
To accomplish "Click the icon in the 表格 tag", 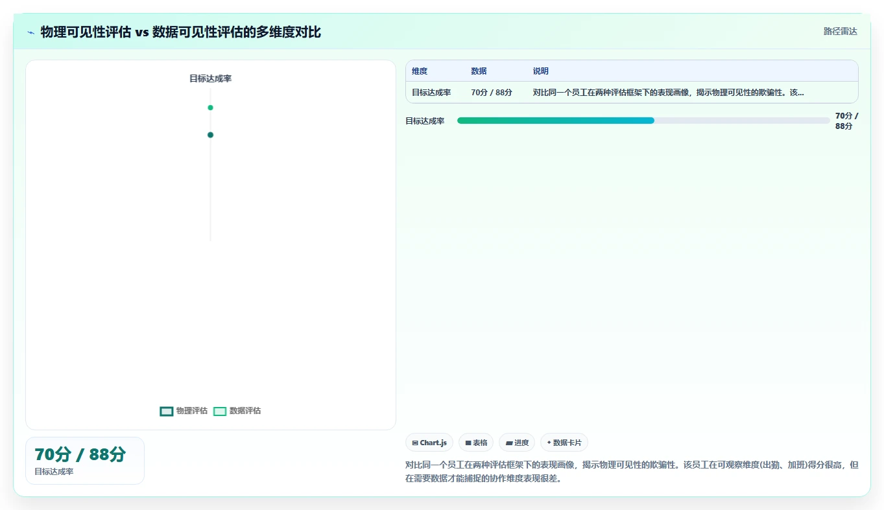I will pos(468,443).
